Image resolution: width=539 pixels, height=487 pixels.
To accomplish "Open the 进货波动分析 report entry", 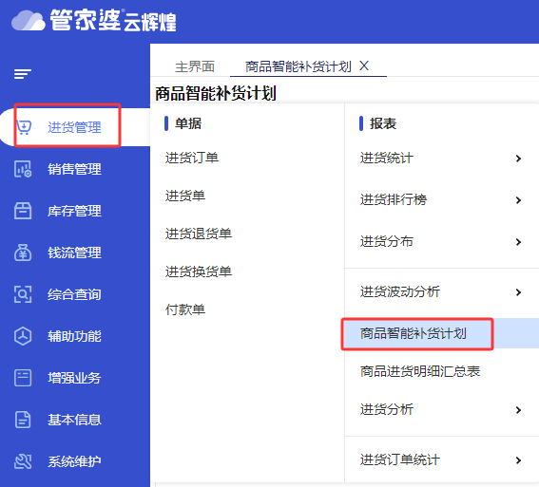I will pos(400,291).
